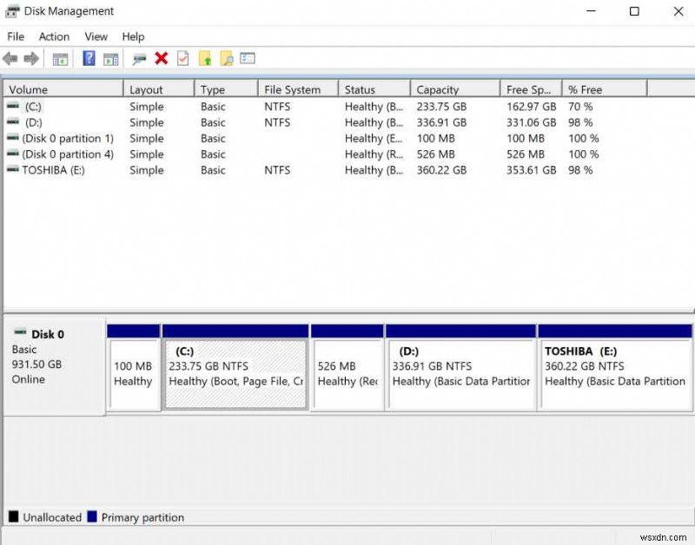
Task: Open the Properties checkmark sheet icon
Action: [182, 58]
